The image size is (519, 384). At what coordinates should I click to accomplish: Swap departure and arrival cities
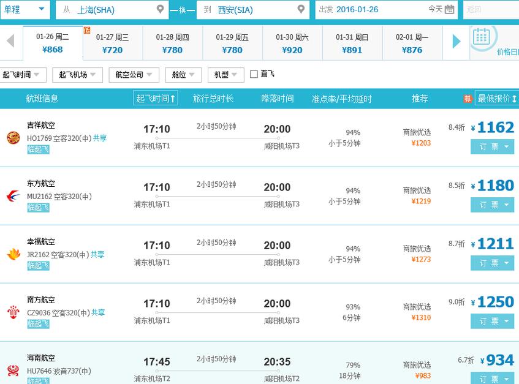182,10
